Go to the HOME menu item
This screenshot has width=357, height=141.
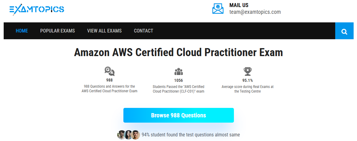tap(22, 31)
